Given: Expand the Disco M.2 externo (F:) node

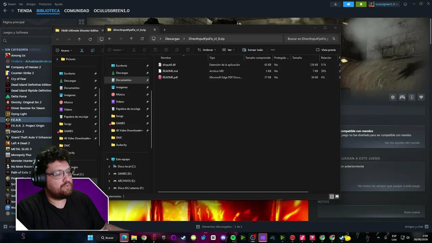Looking at the screenshot, I should (109, 188).
